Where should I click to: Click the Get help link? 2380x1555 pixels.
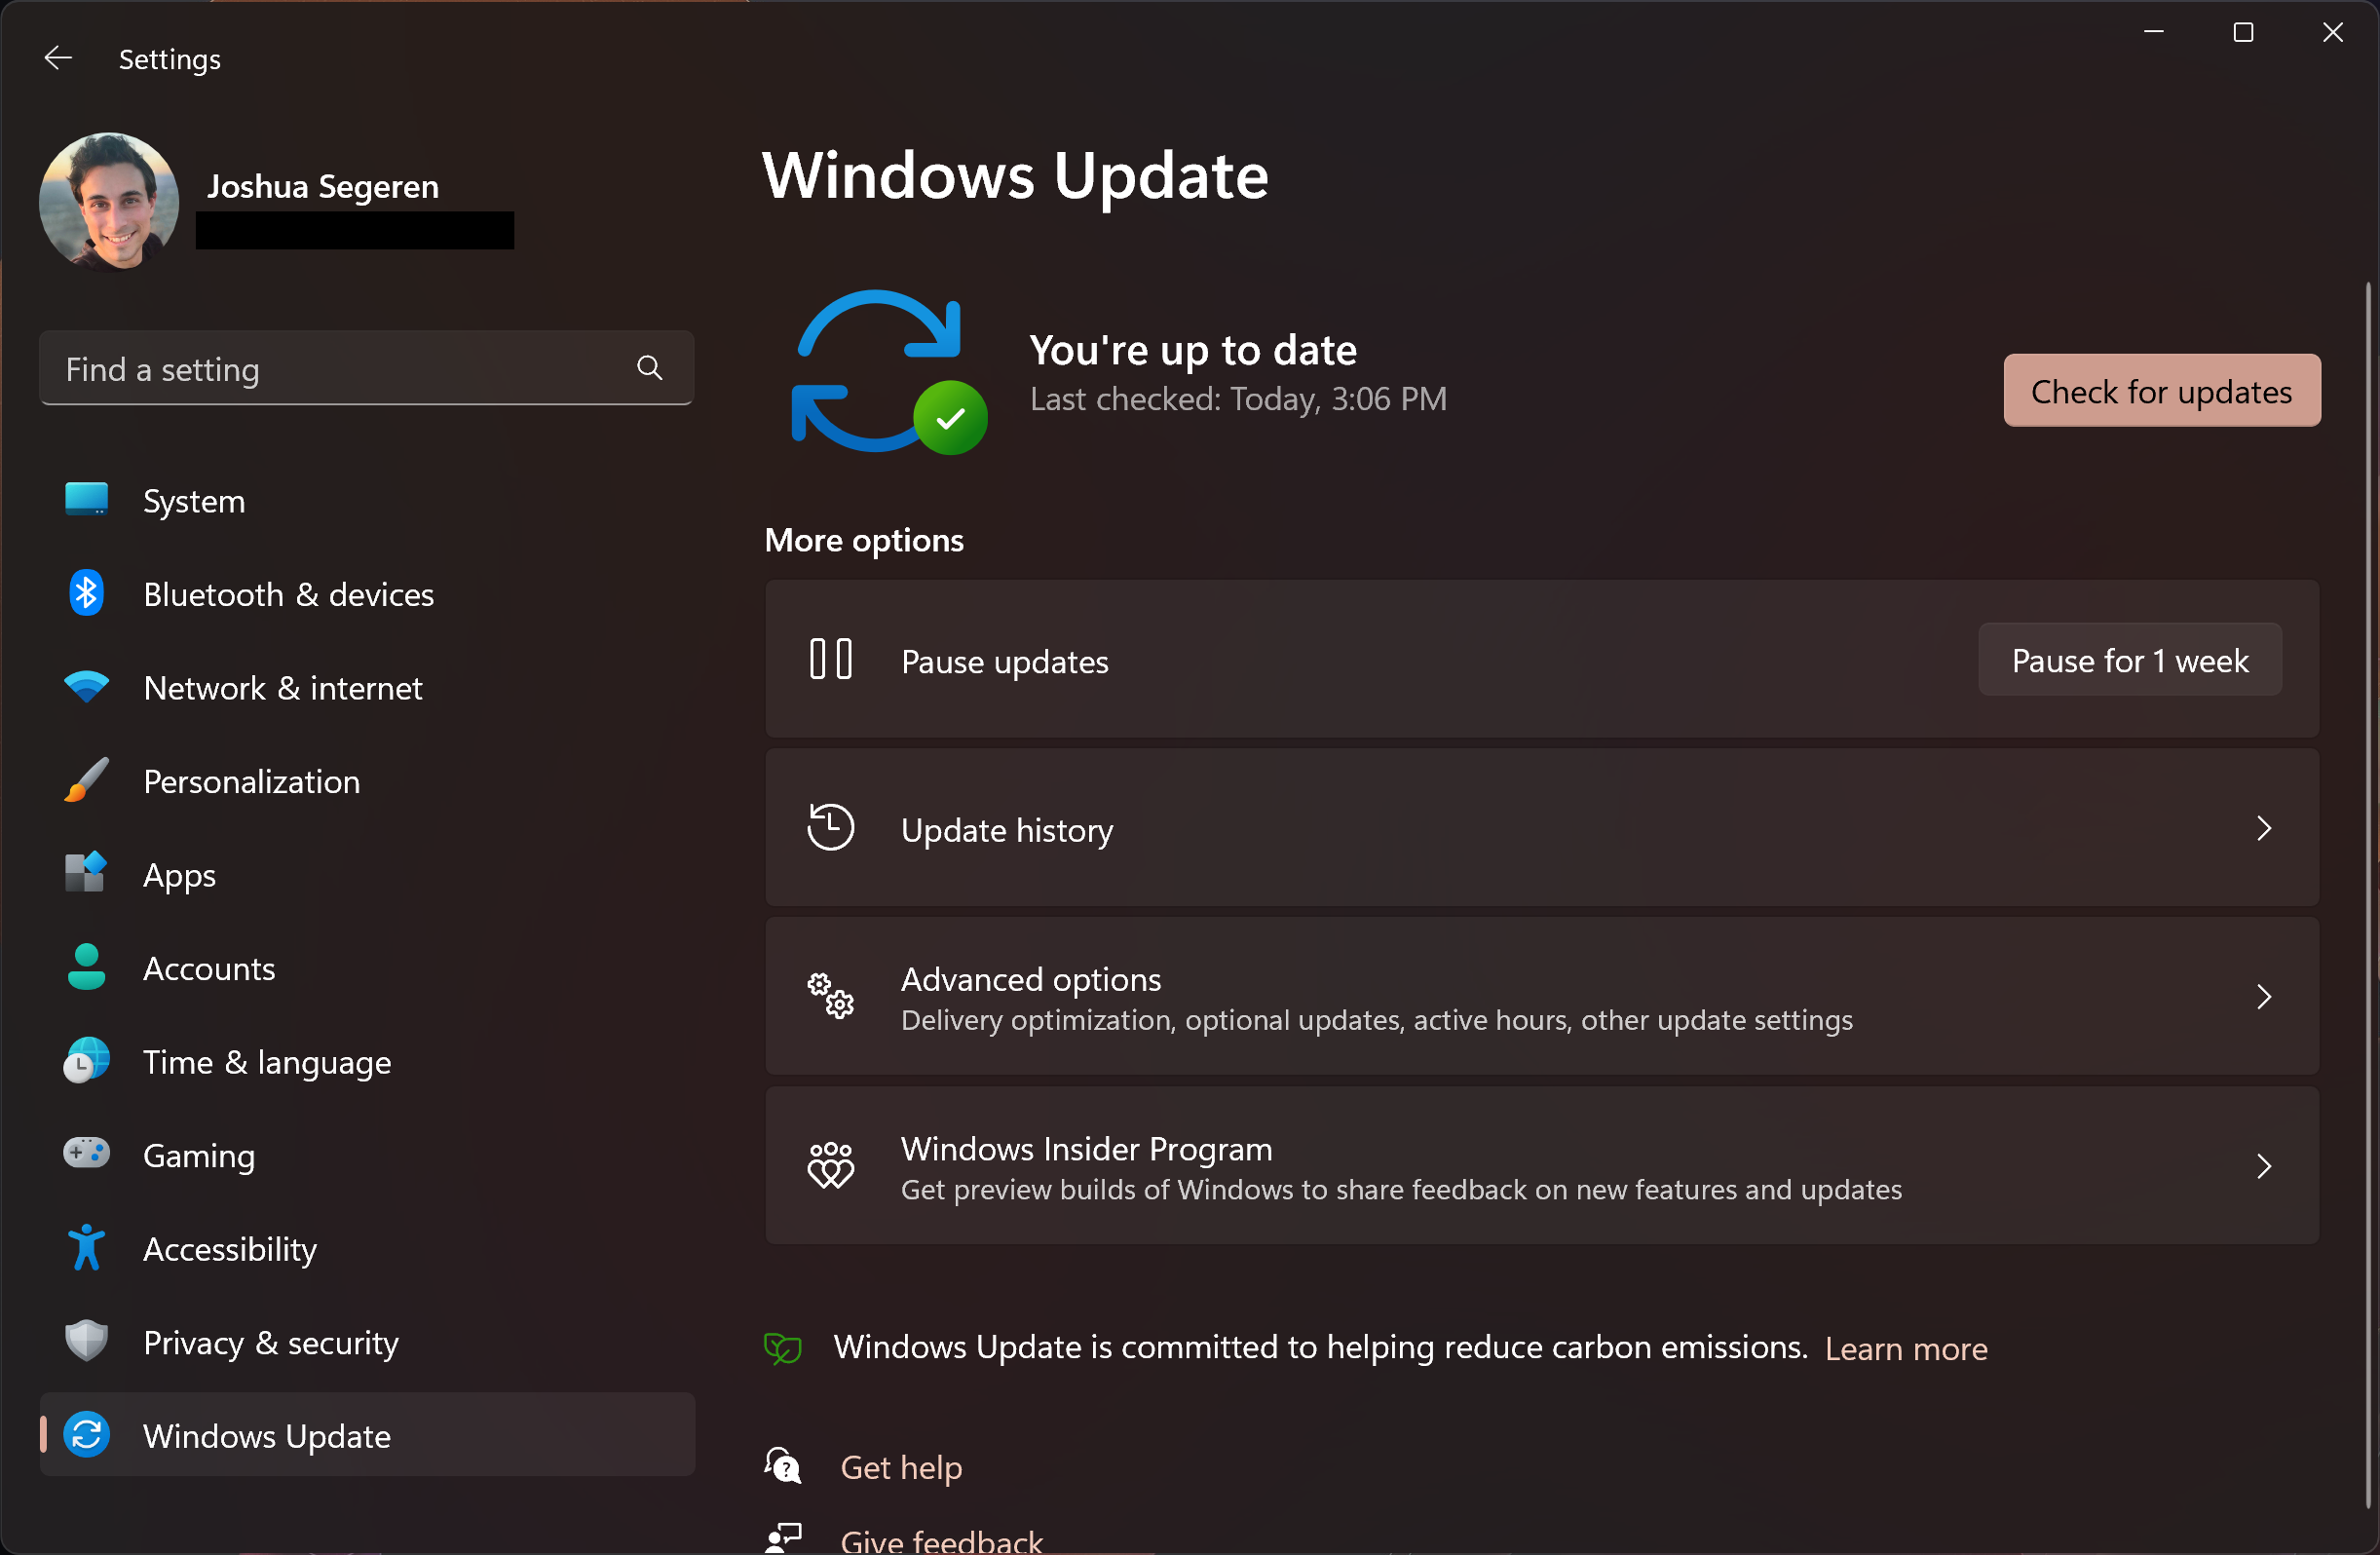click(x=901, y=1467)
